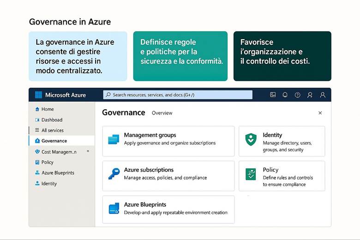The width and height of the screenshot is (360, 240).
Task: Go to Home in the sidebar
Action: [48, 109]
